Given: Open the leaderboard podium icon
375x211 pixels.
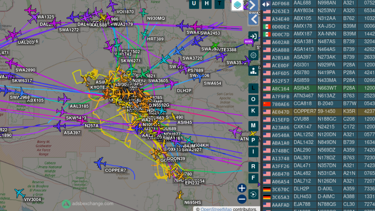Looking at the screenshot, I should (x=253, y=70).
